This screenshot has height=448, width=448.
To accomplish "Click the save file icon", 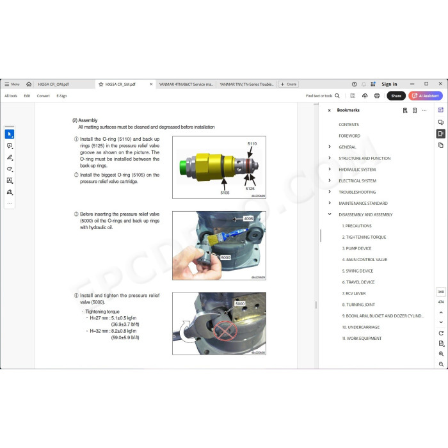I will click(353, 96).
